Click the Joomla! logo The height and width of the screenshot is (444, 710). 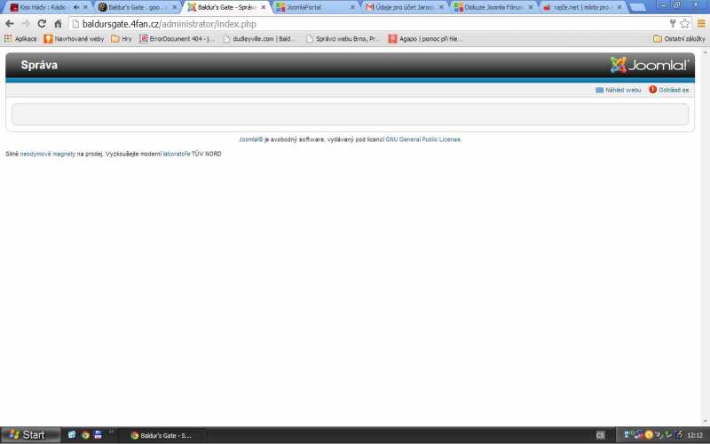(x=650, y=65)
